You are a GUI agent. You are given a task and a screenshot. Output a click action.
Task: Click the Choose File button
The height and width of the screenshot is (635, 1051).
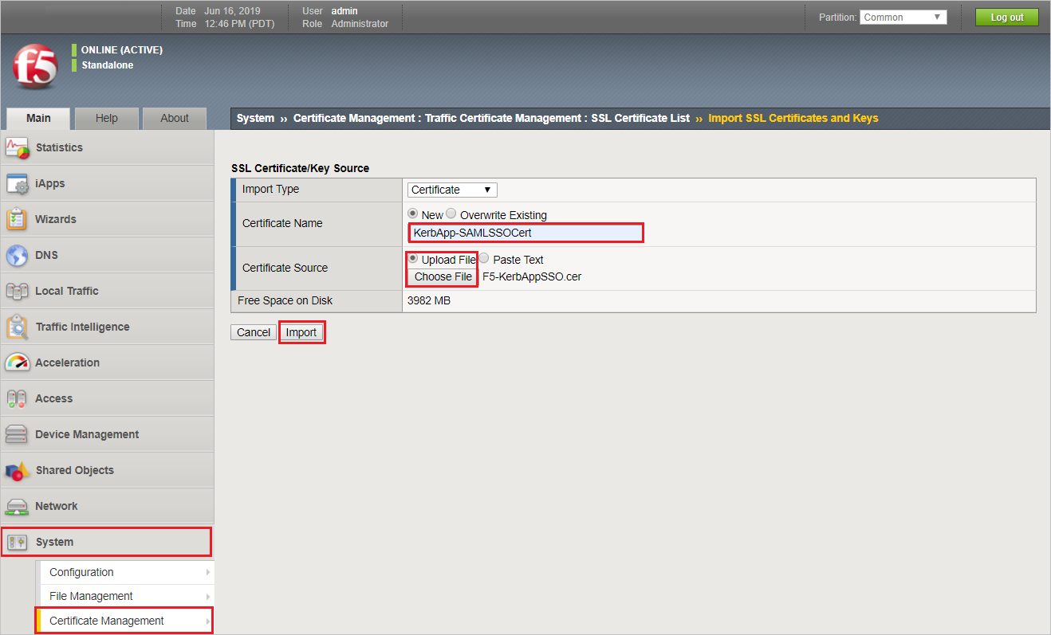(x=443, y=276)
